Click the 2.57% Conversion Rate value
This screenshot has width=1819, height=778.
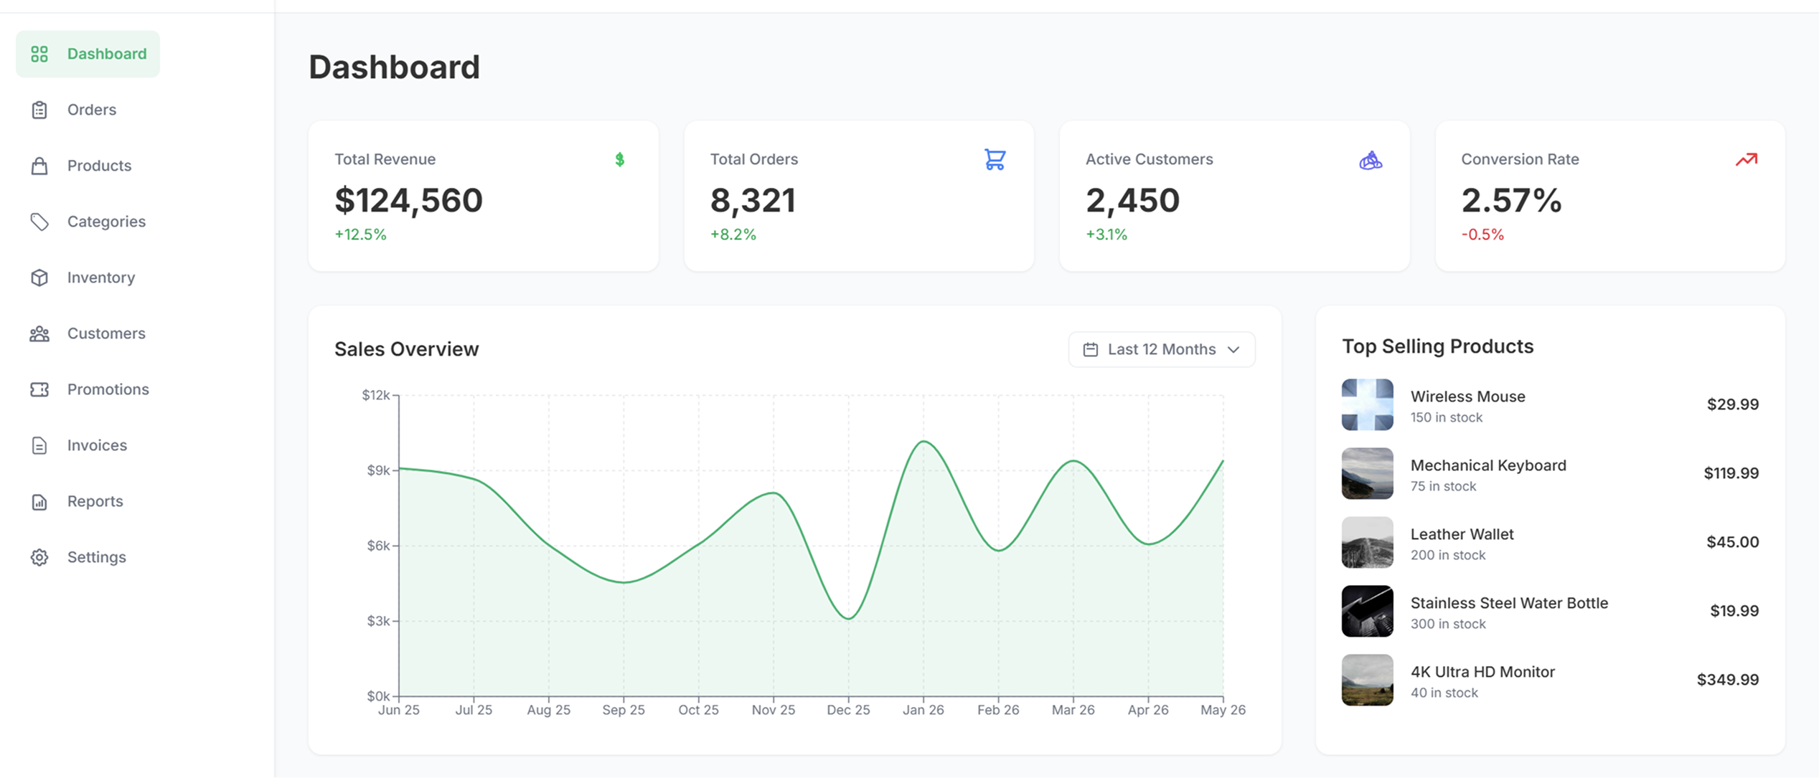click(1511, 200)
